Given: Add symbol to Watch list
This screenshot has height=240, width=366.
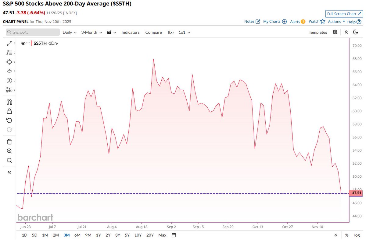Looking at the screenshot, I should click(x=317, y=22).
